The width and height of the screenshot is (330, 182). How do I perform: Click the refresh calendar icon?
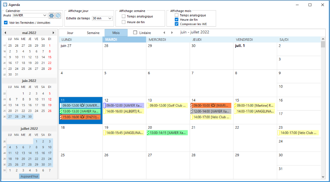[x=58, y=16]
